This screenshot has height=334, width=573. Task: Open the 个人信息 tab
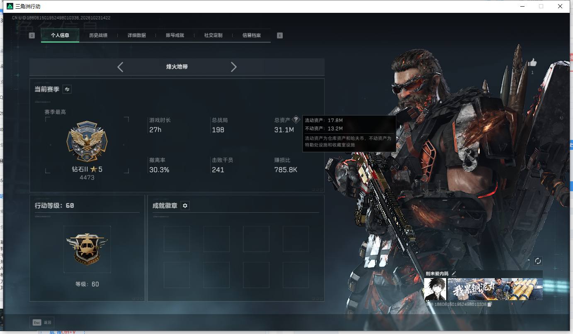tap(60, 36)
